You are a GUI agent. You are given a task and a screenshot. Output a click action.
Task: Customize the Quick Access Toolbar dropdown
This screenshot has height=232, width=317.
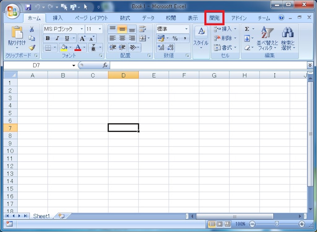click(98, 7)
